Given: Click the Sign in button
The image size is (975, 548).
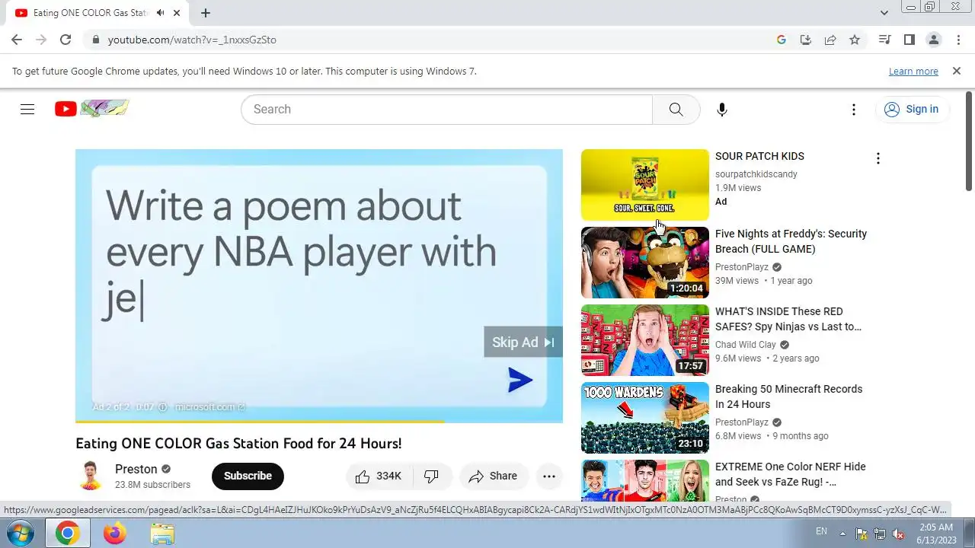Looking at the screenshot, I should click(913, 109).
